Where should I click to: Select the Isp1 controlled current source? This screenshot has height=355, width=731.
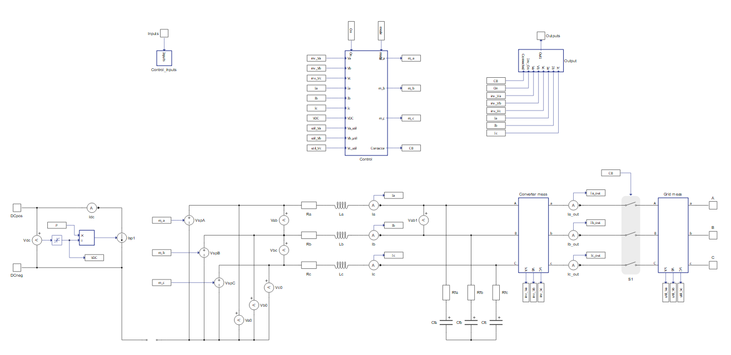tap(121, 238)
